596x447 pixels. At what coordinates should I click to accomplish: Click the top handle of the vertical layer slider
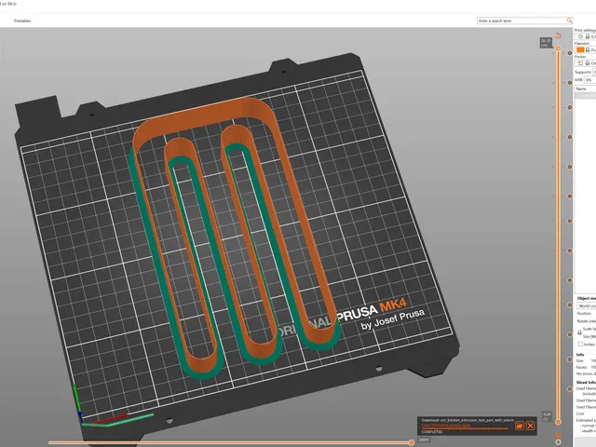click(x=558, y=48)
